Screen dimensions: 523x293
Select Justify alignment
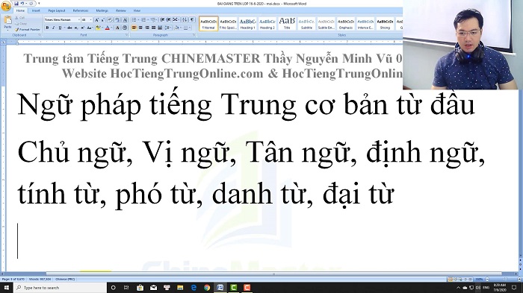(x=153, y=28)
